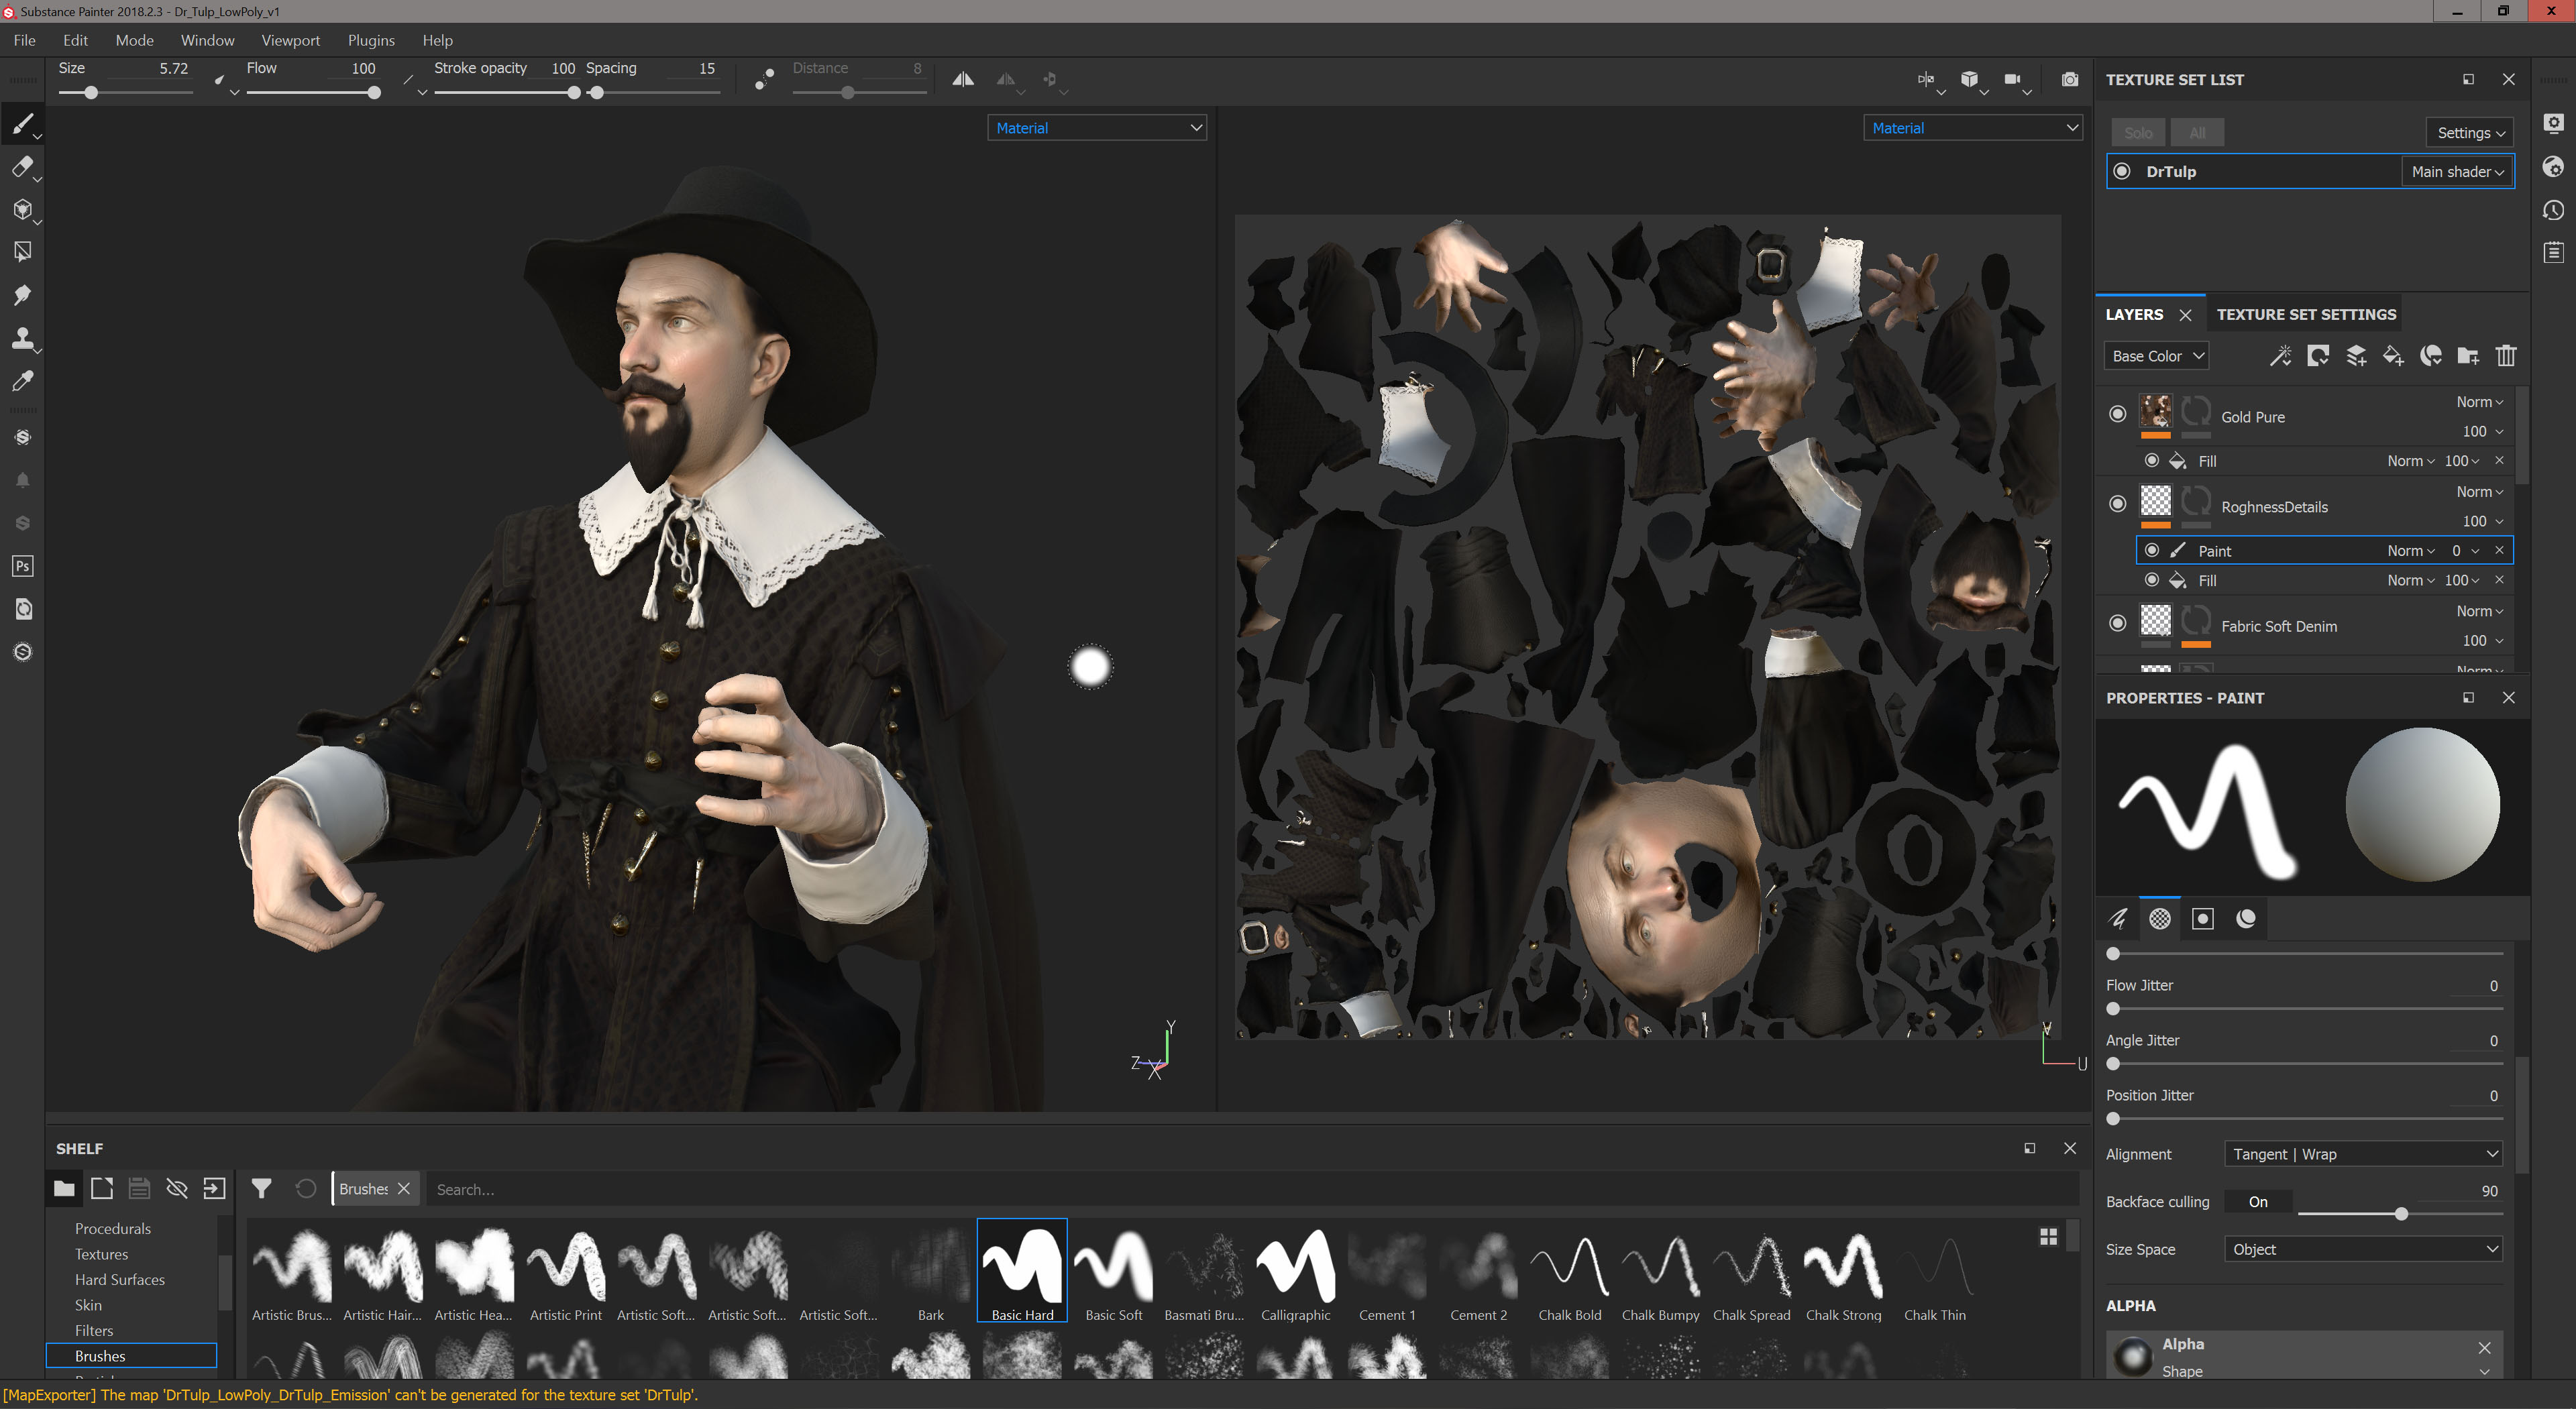Switch to Texture Set Settings tab
Viewport: 2576px width, 1409px height.
click(2305, 314)
